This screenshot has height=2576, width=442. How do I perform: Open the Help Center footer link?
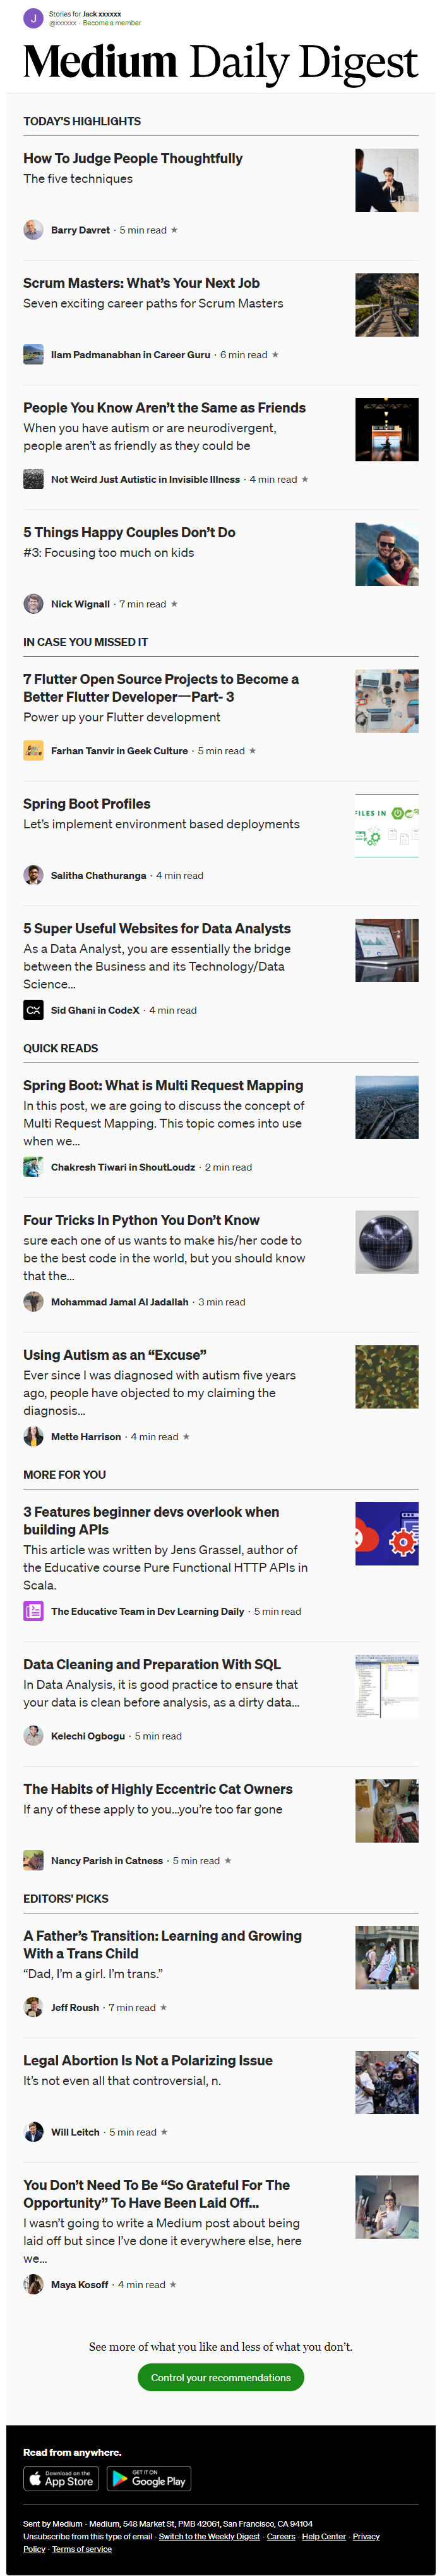coord(323,2536)
